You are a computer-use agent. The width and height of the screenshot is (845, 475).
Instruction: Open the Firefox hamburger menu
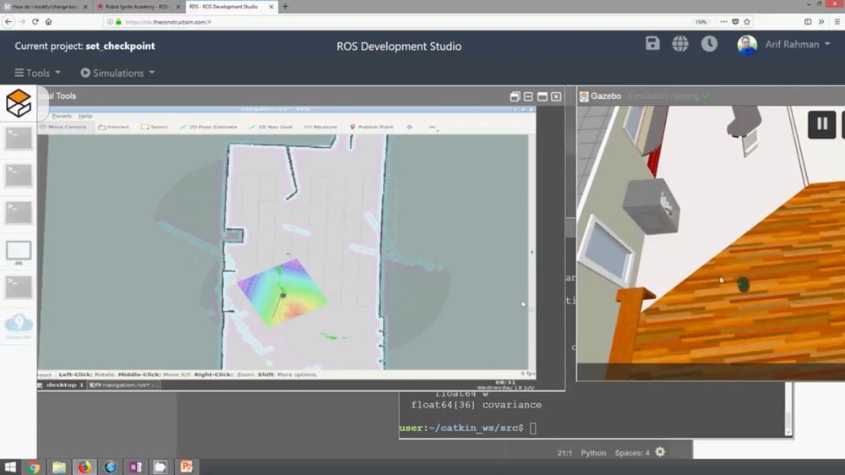point(837,22)
